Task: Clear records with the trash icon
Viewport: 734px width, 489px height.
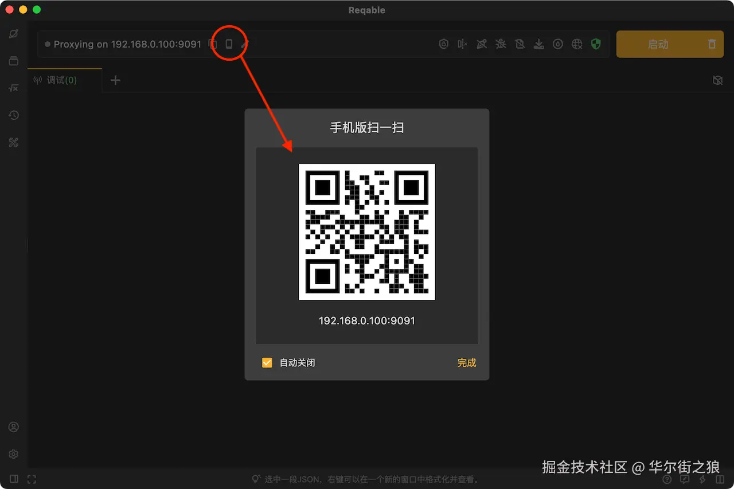Action: pyautogui.click(x=712, y=44)
